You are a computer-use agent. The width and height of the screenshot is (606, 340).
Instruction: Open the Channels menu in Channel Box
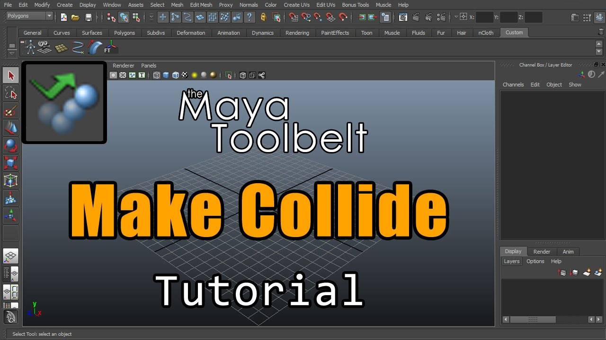[x=513, y=85]
